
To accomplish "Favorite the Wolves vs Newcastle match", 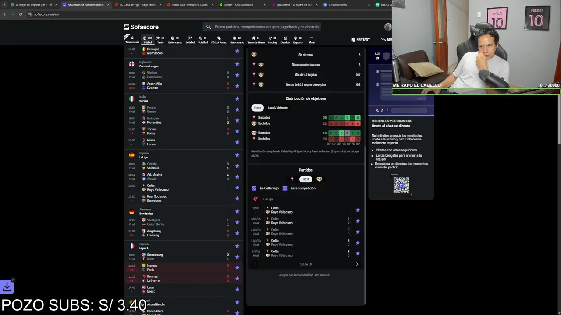I will pos(237,75).
